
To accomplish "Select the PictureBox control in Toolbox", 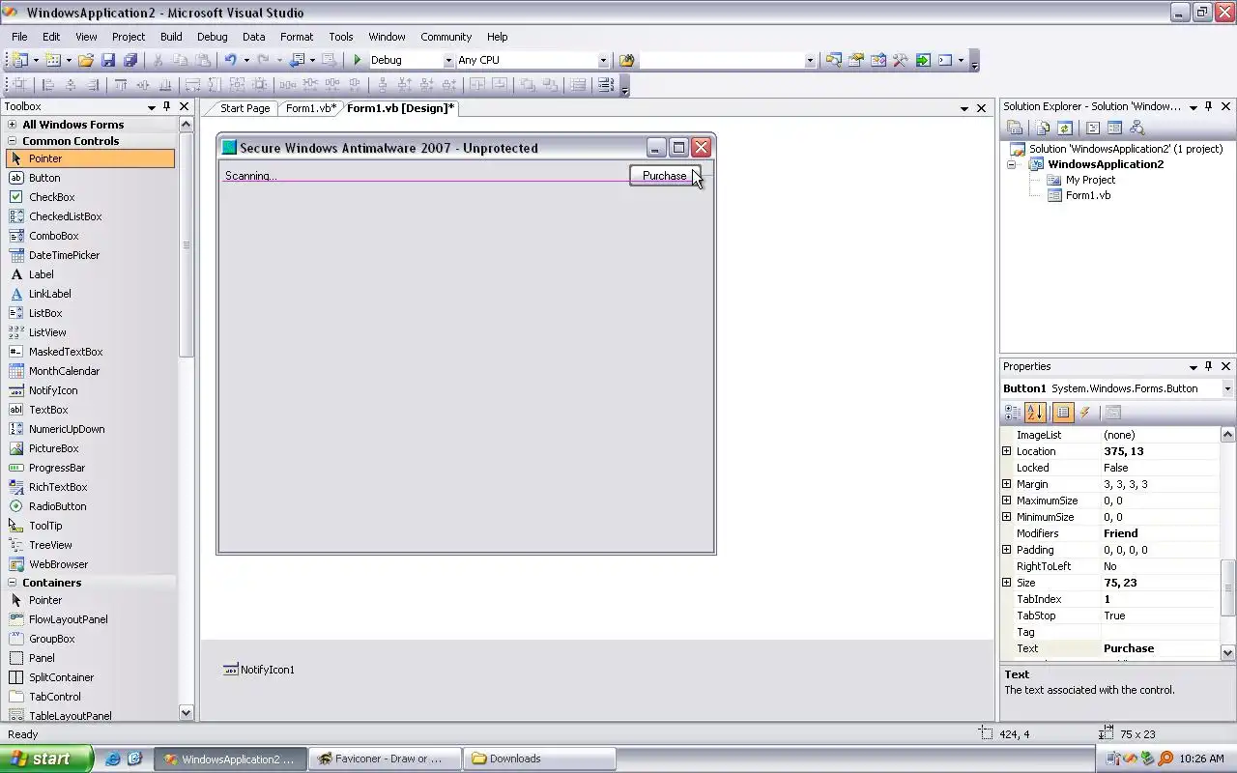I will pos(90,448).
